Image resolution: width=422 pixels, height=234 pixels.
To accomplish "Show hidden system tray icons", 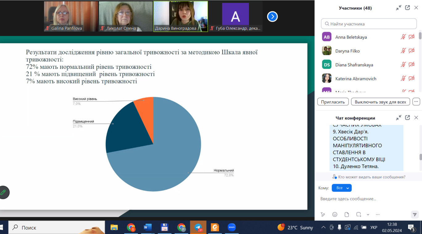I will (323, 228).
